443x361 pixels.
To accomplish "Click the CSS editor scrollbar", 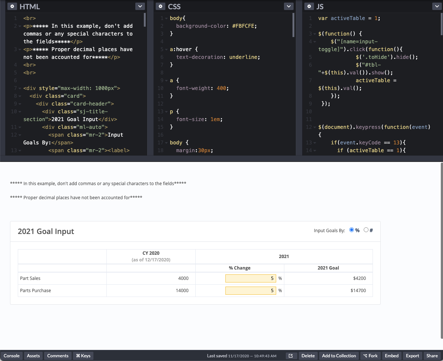I will click(x=293, y=25).
